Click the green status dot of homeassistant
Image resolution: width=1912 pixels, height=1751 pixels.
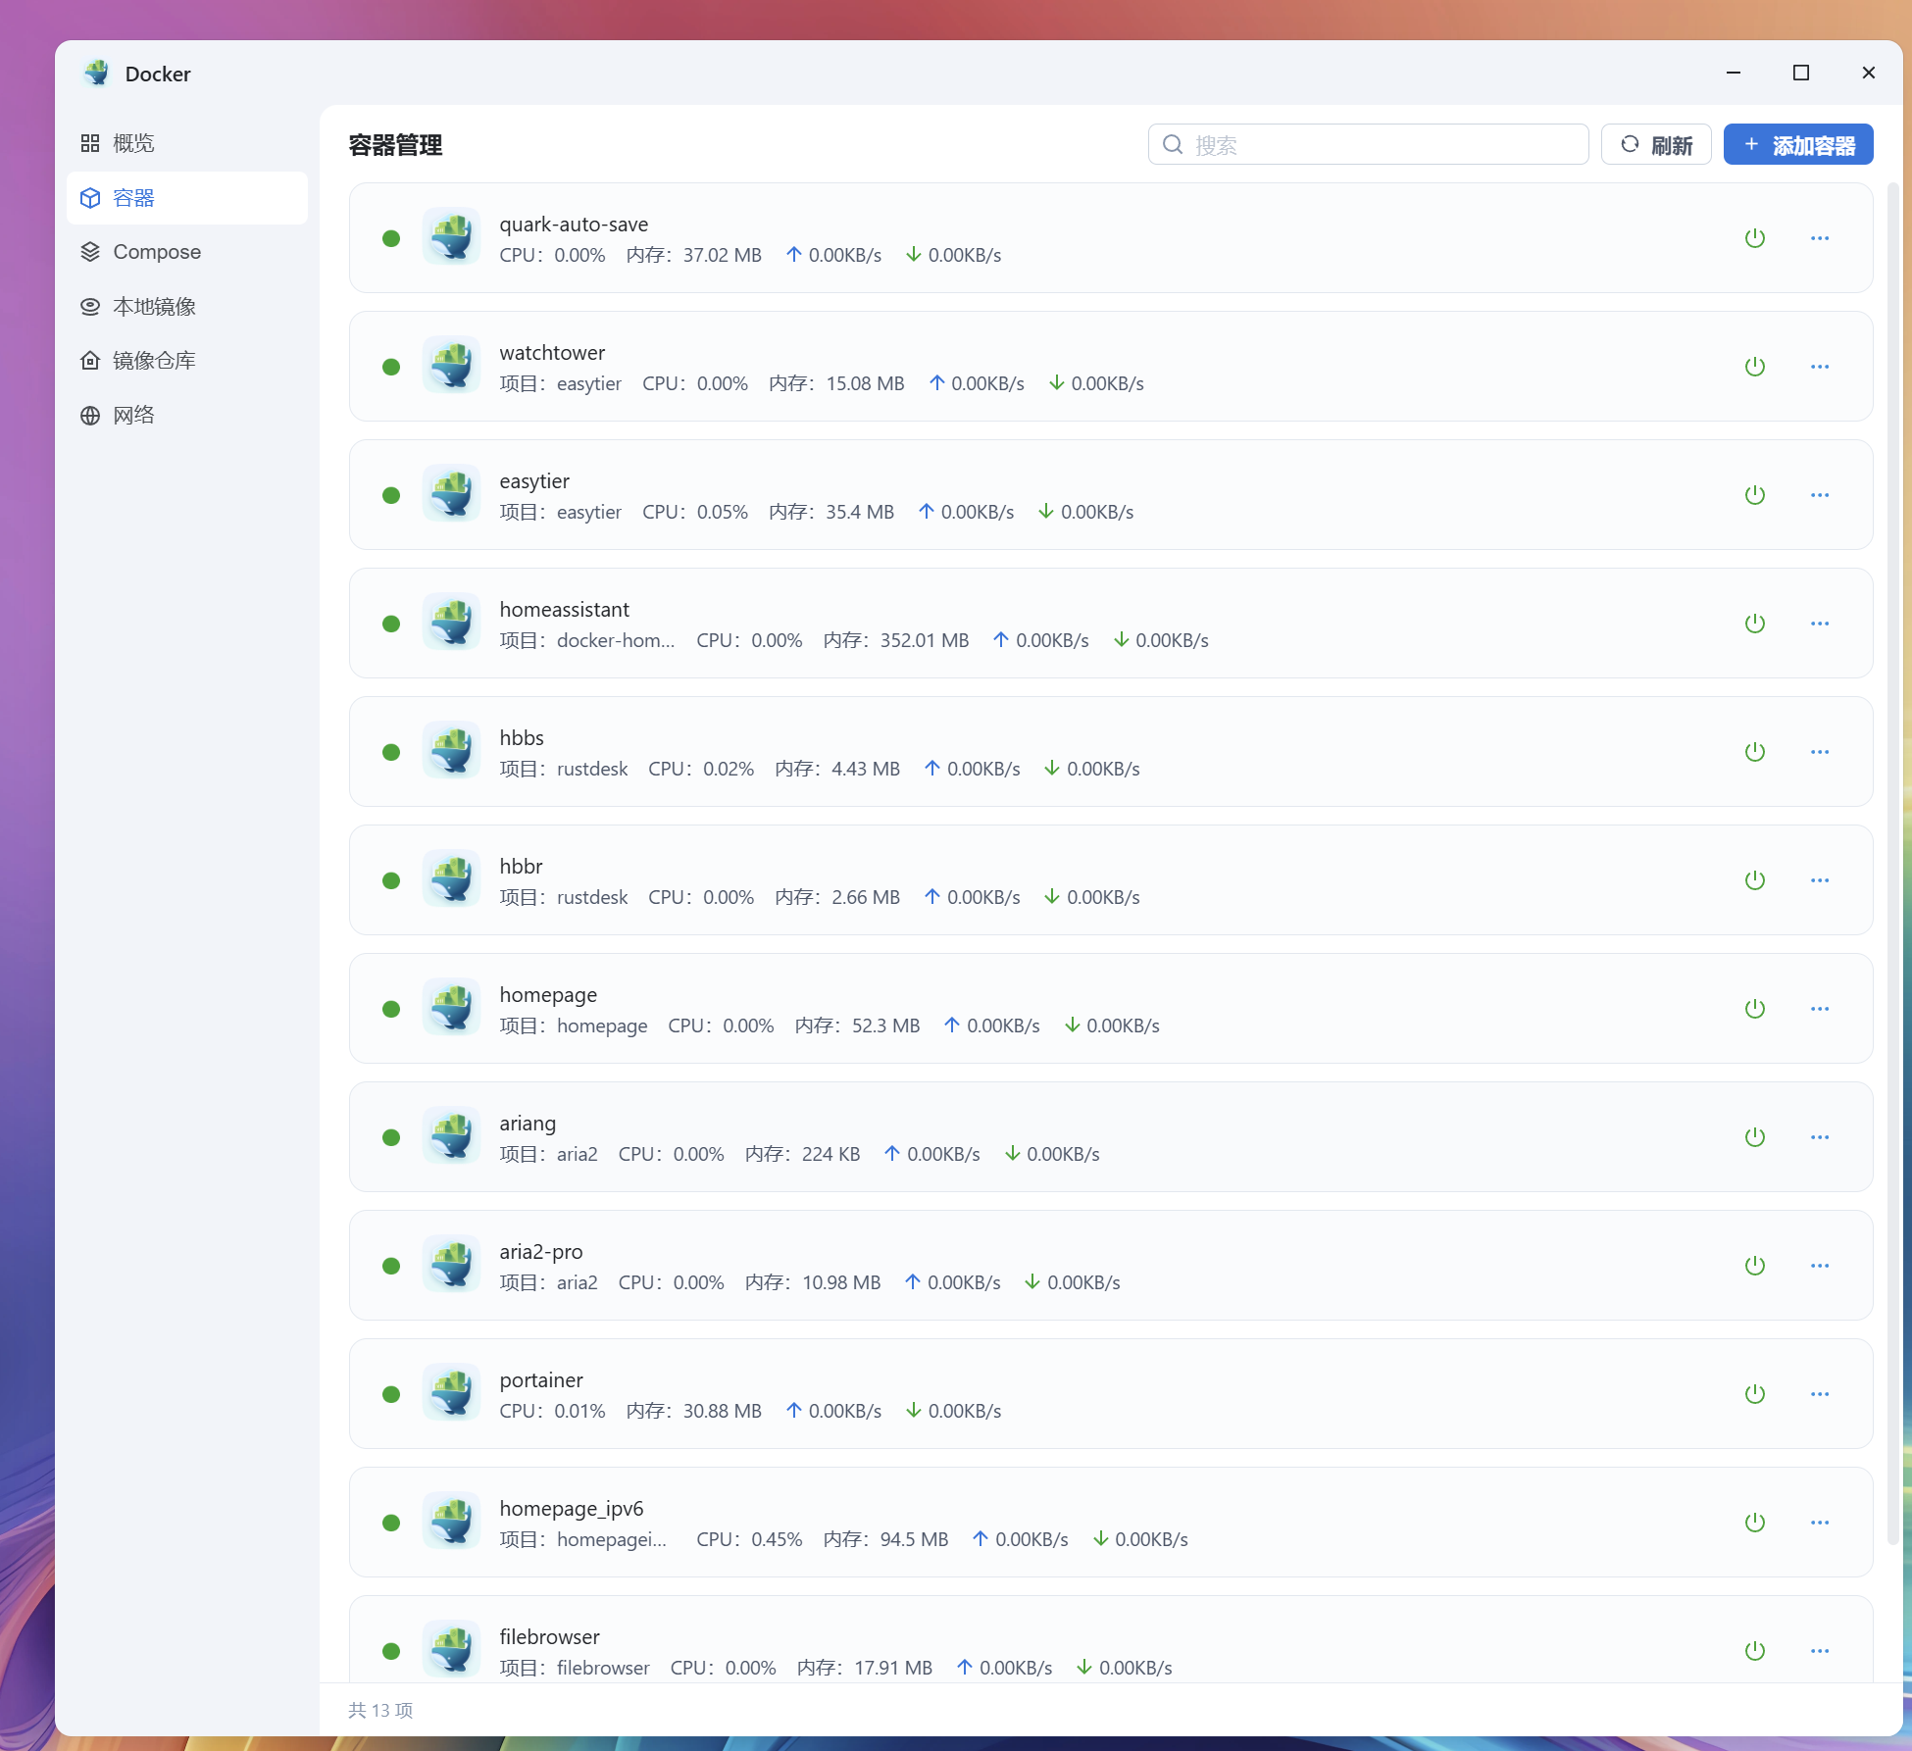pos(391,624)
